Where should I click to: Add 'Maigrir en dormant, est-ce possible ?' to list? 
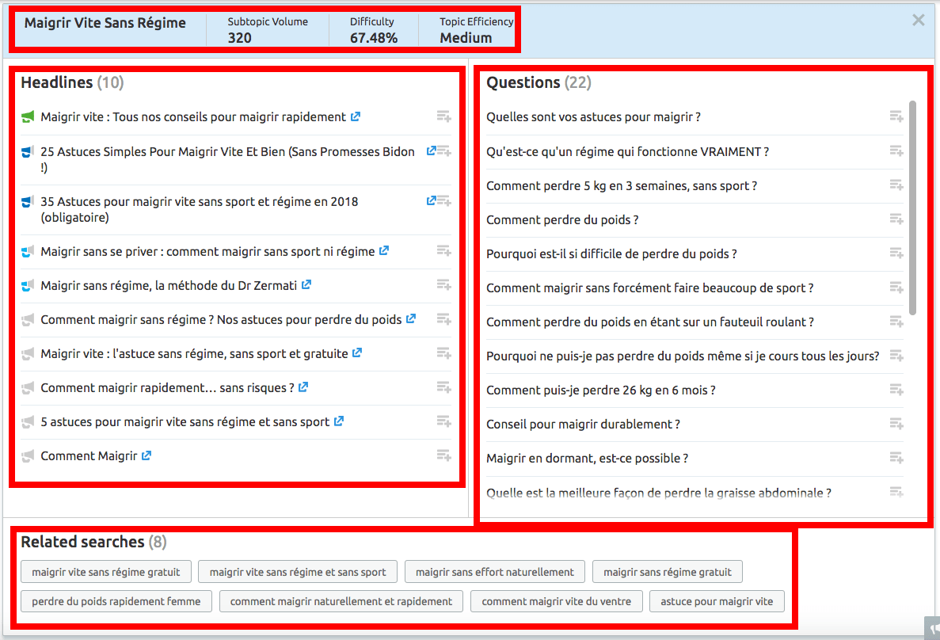pyautogui.click(x=896, y=458)
